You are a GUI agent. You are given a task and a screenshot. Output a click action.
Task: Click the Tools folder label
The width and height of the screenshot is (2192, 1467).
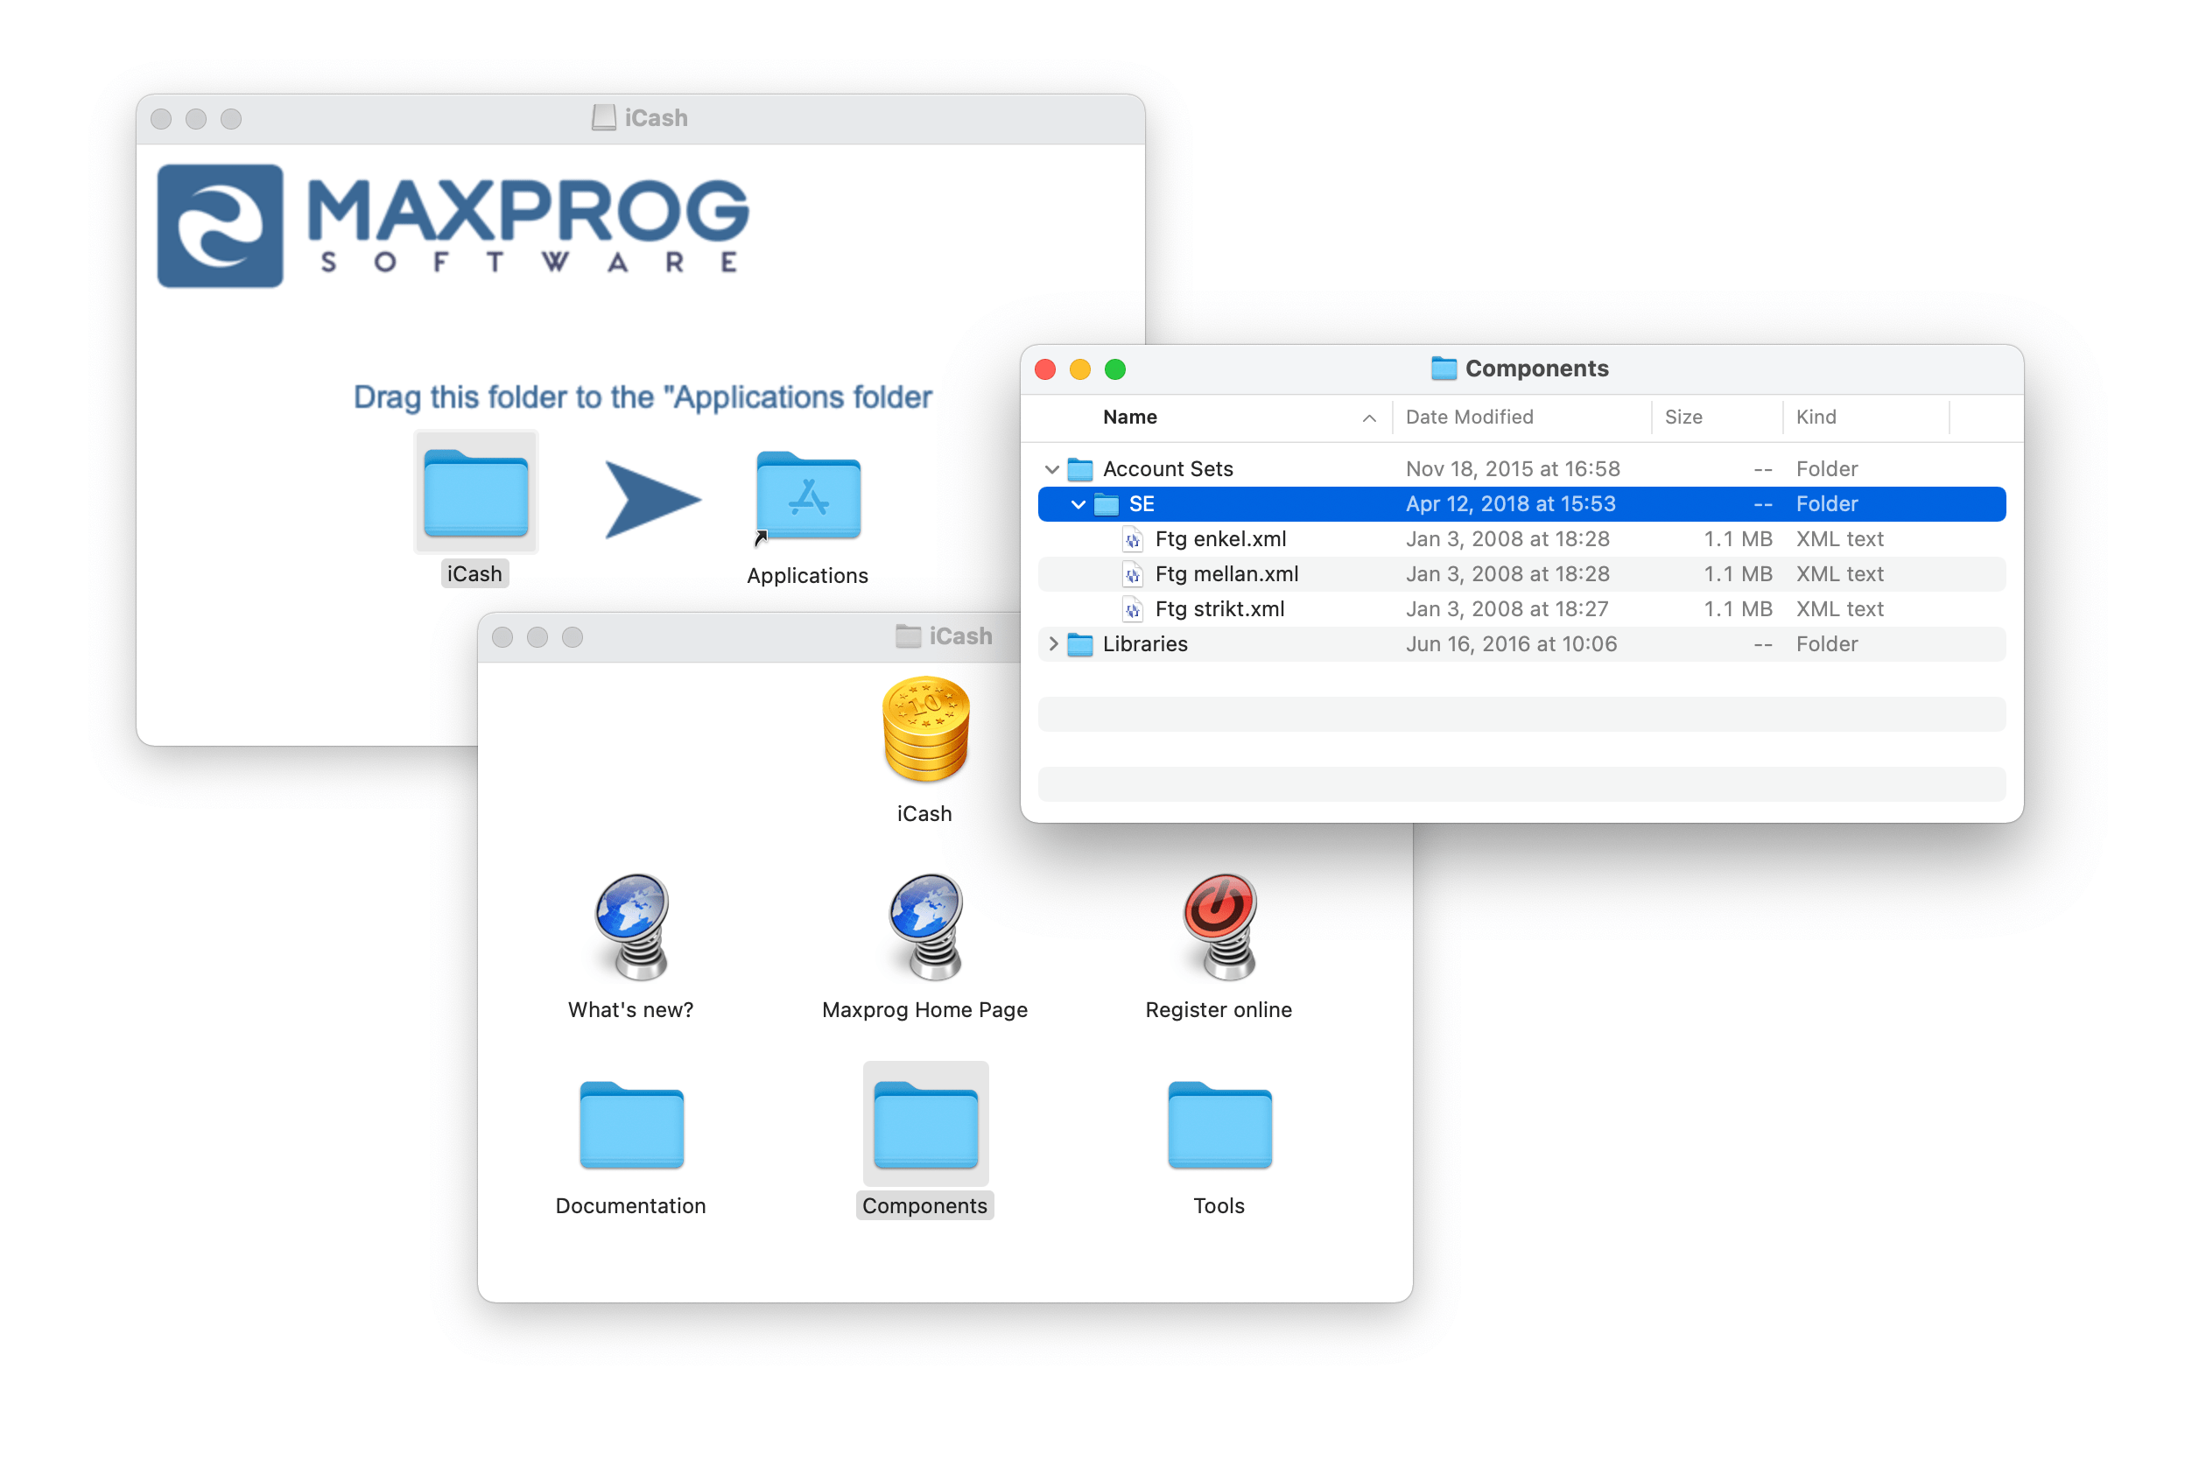click(x=1218, y=1206)
